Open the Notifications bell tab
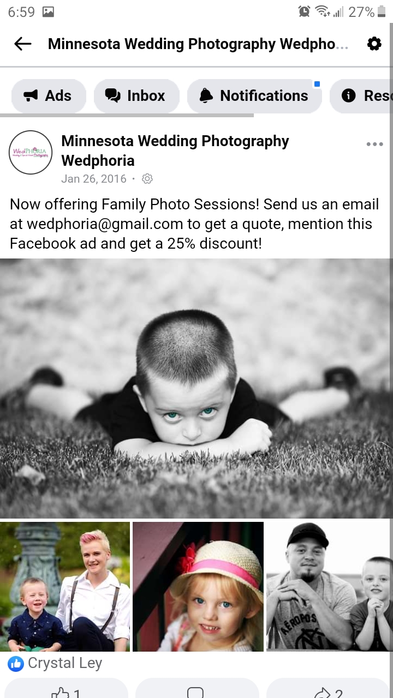 [254, 96]
